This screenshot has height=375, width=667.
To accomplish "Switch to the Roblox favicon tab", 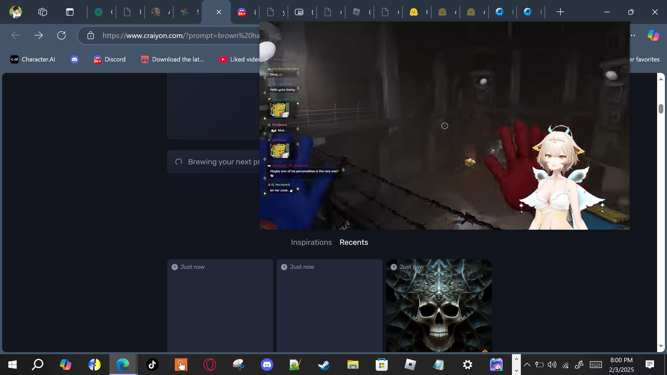I will [x=356, y=12].
